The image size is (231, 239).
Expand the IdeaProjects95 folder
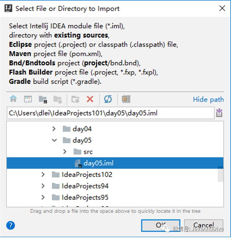(x=43, y=197)
